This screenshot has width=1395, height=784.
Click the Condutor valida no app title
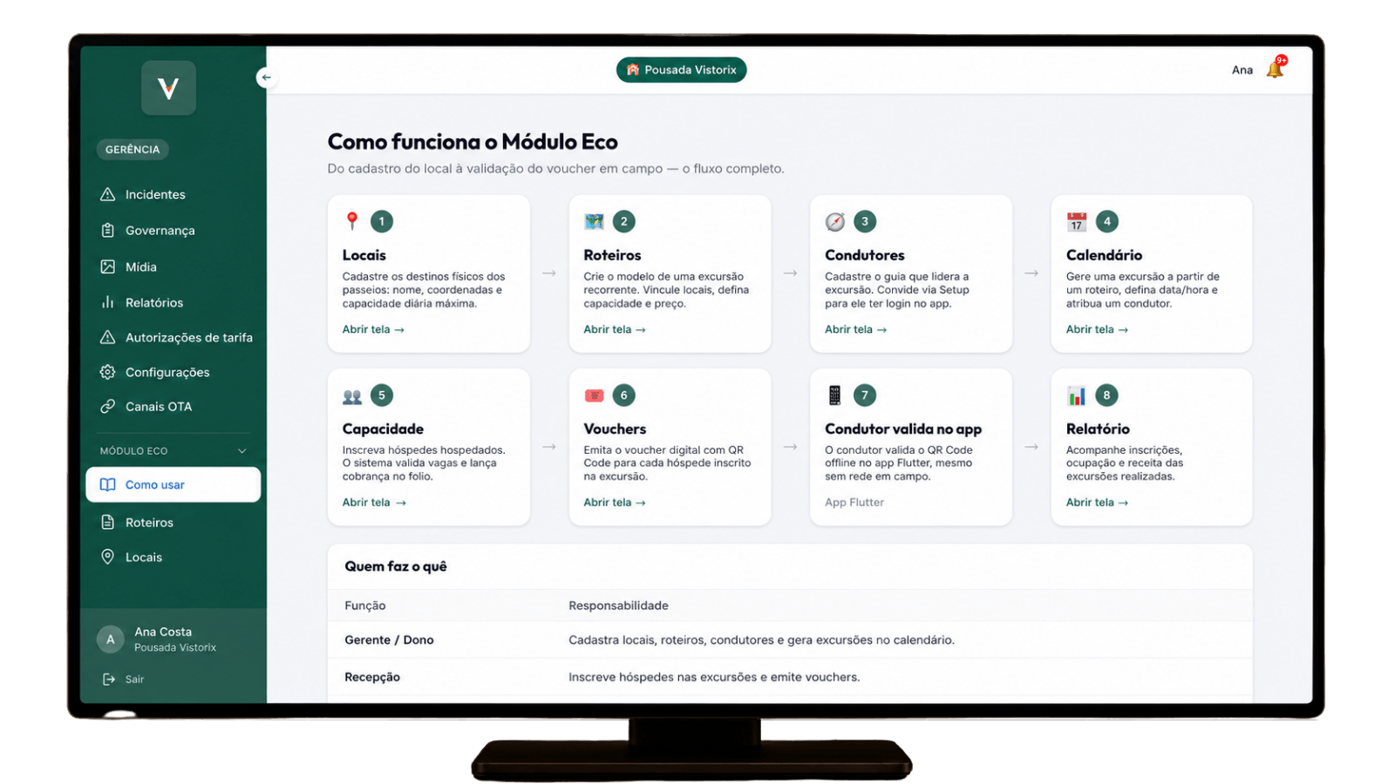[x=903, y=429]
